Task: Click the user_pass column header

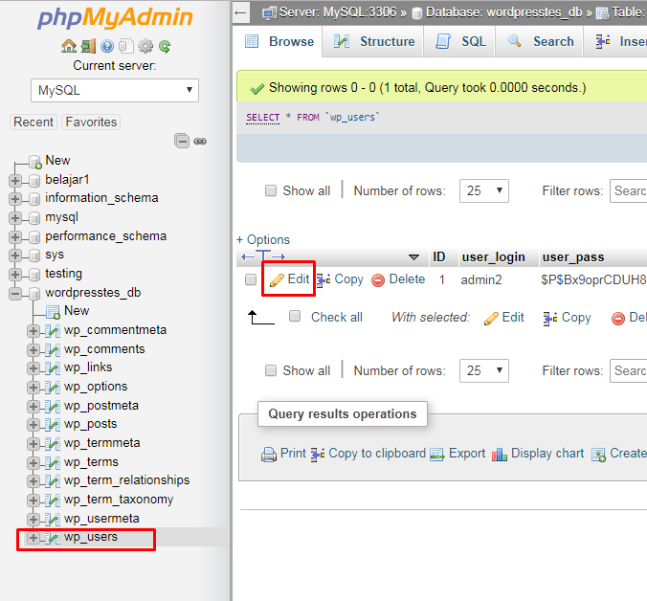Action: (x=573, y=257)
